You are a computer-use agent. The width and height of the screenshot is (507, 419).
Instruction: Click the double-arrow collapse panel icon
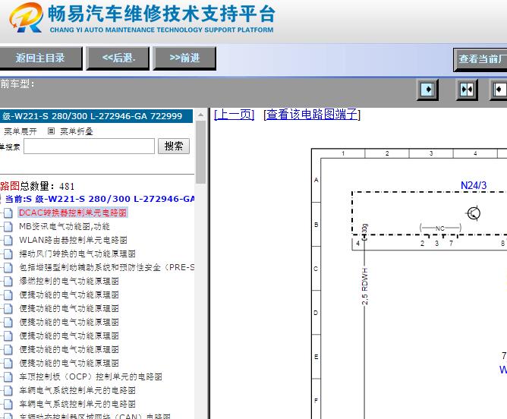pos(467,90)
